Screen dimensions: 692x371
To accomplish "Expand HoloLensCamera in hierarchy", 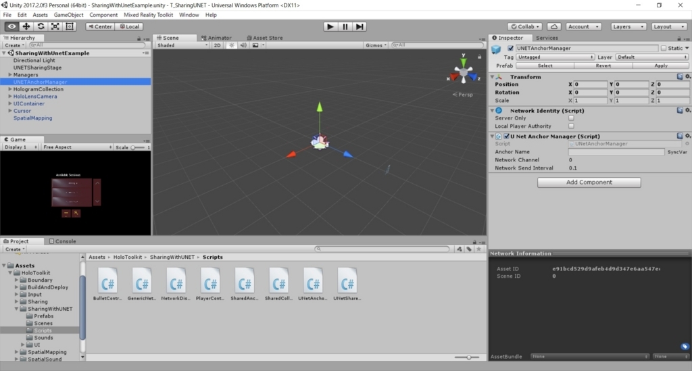I will (x=9, y=96).
